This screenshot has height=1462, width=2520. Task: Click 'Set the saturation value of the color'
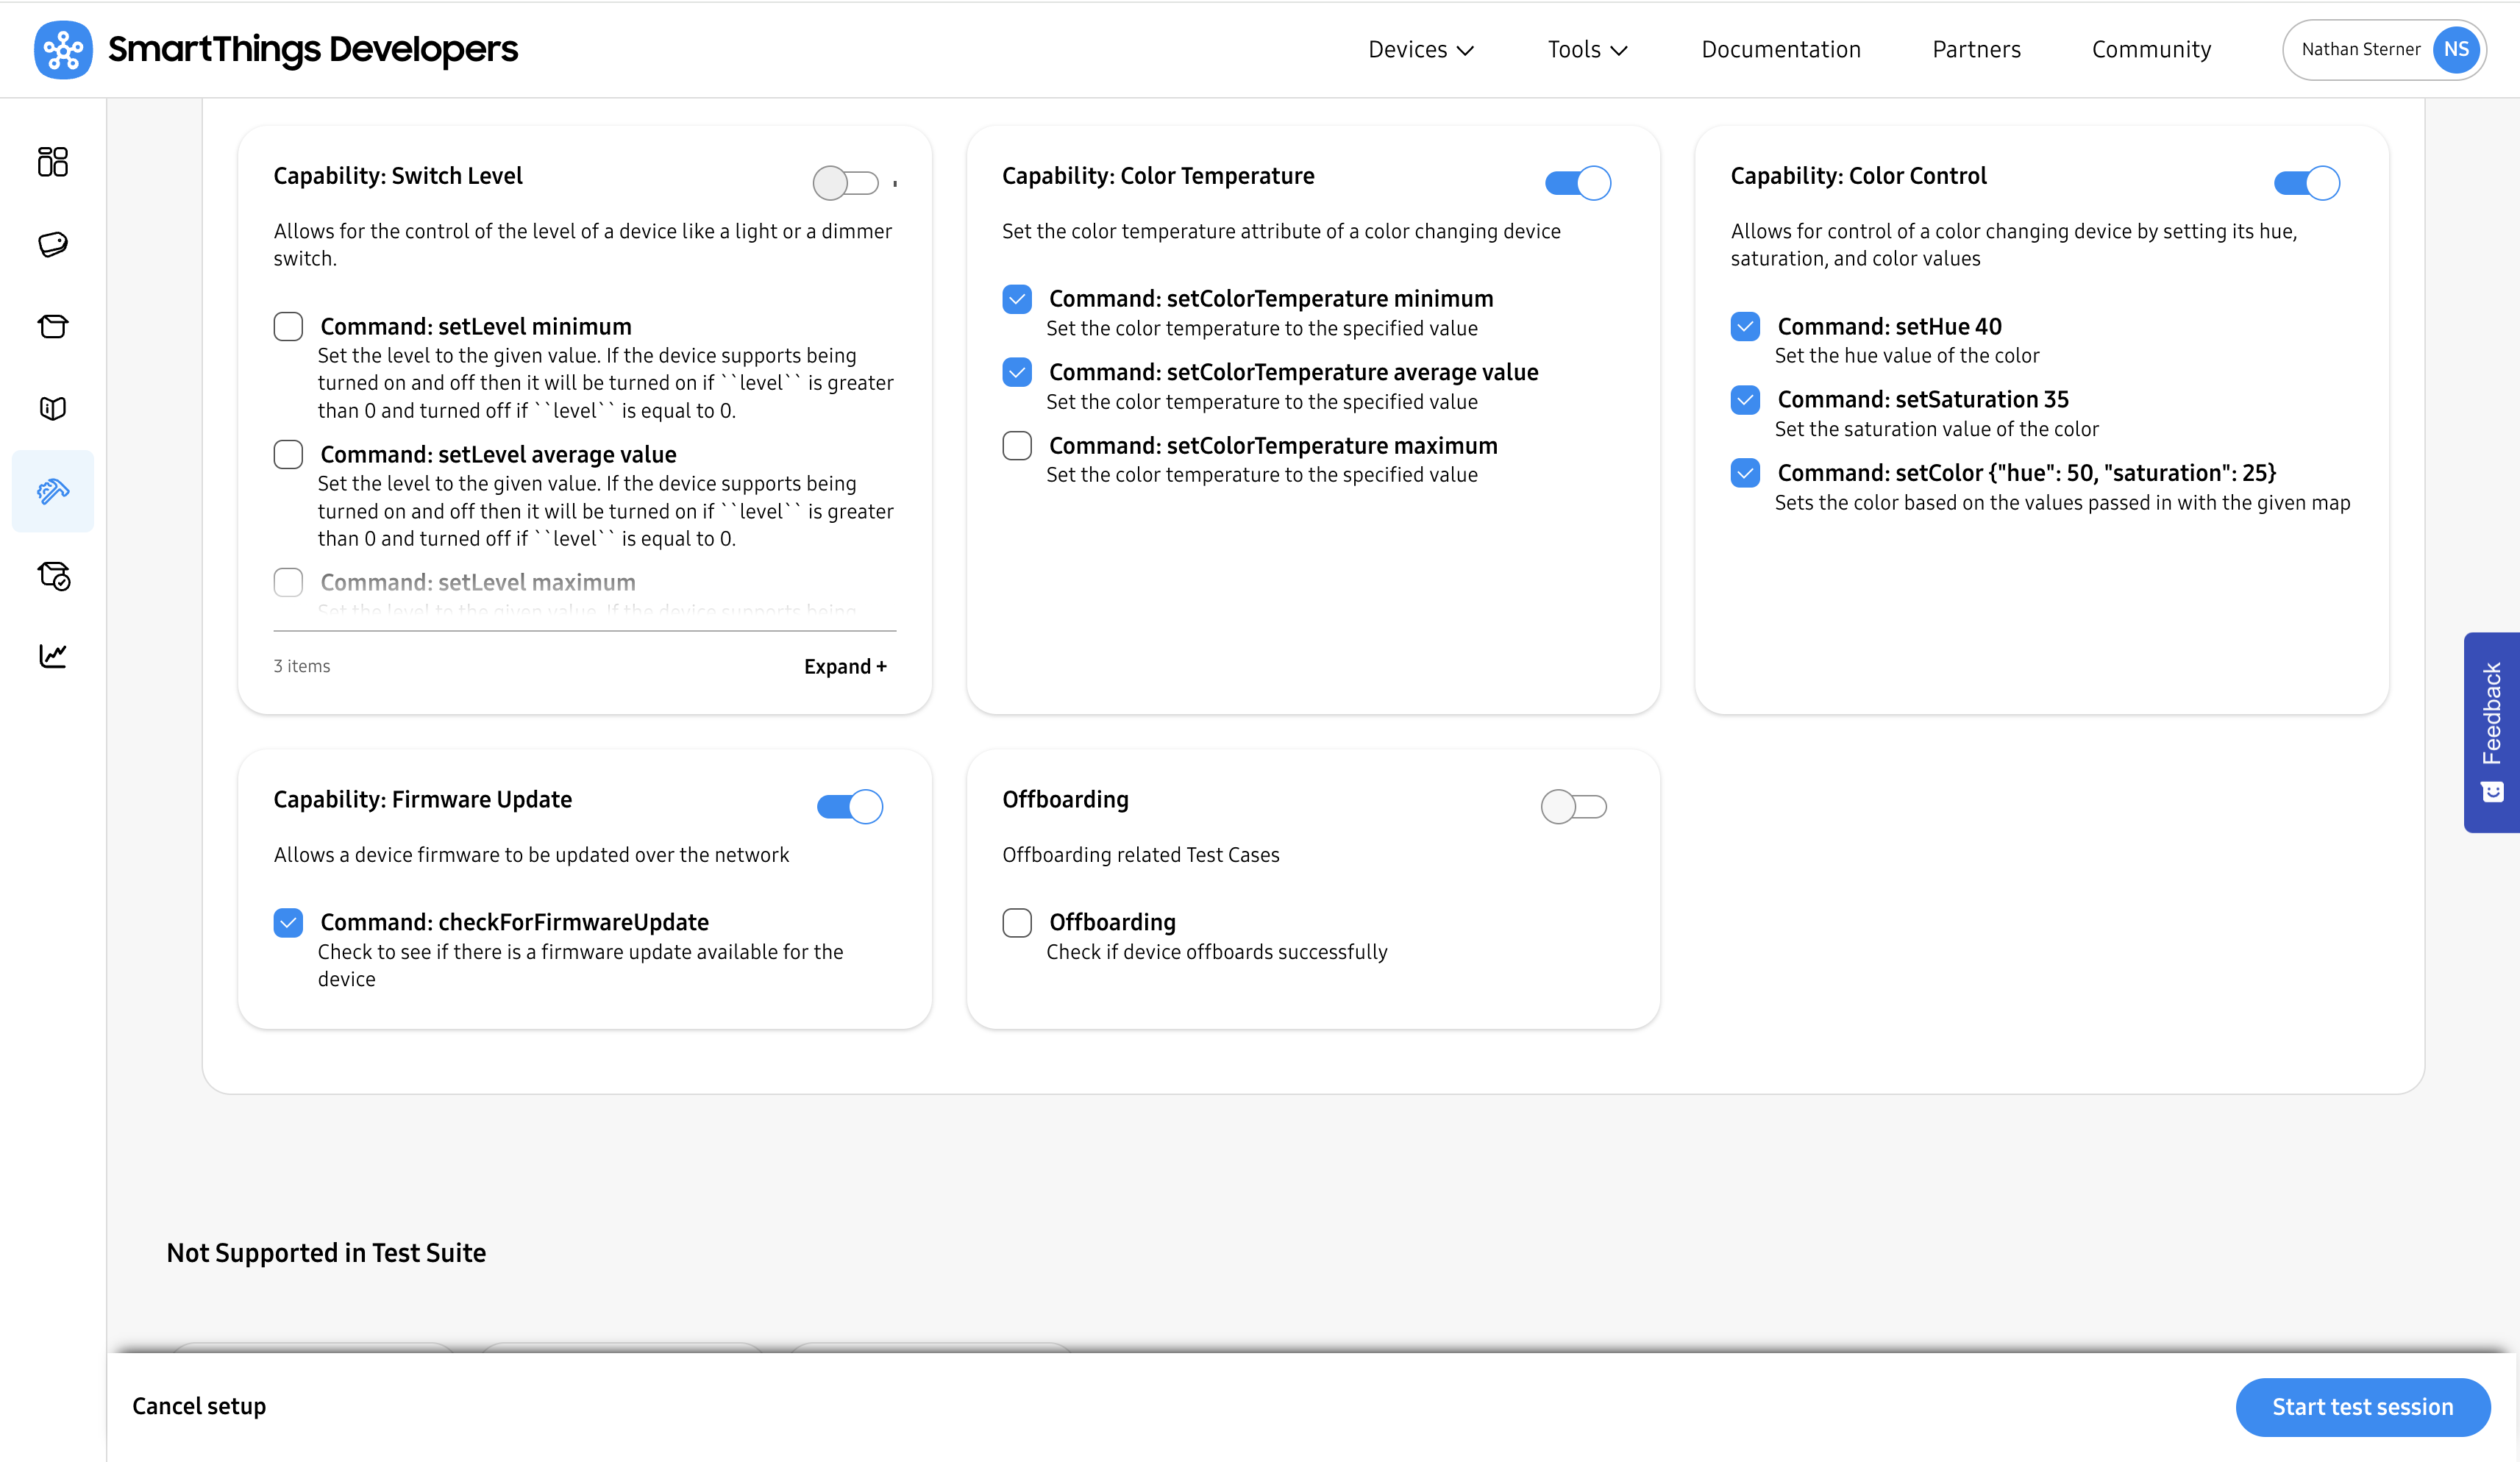[1937, 429]
